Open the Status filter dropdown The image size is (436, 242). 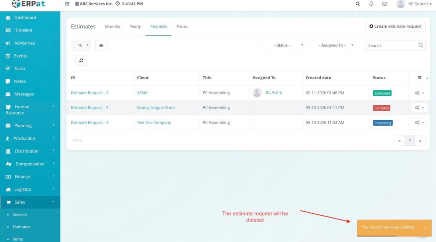(x=283, y=46)
